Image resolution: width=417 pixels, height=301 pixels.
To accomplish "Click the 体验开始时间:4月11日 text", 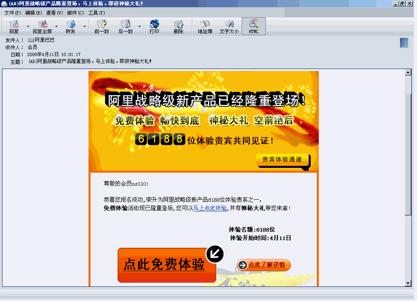I will coord(260,238).
